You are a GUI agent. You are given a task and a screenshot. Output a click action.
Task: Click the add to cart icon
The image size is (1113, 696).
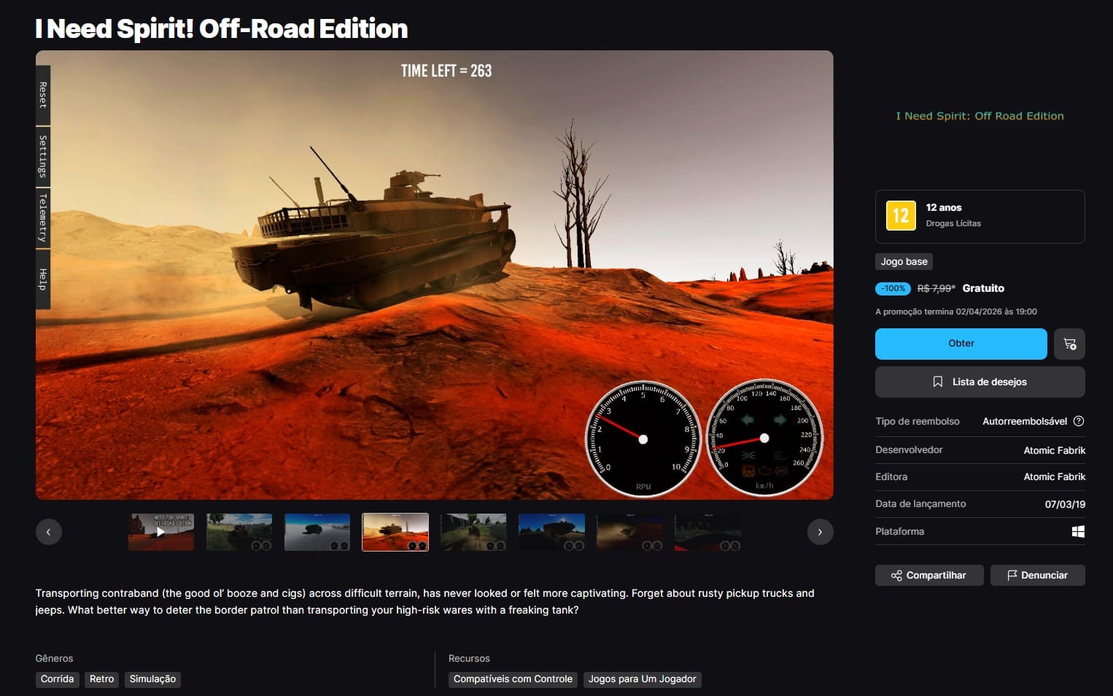1069,344
